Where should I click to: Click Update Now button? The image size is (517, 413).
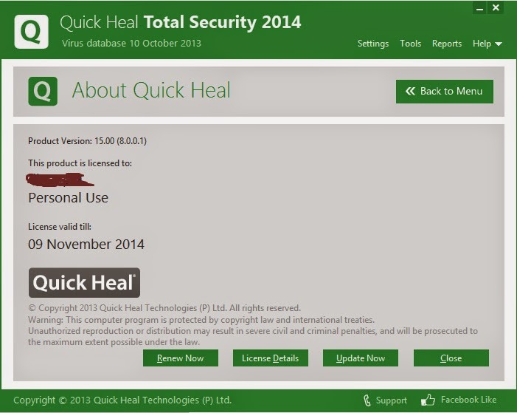coord(361,358)
